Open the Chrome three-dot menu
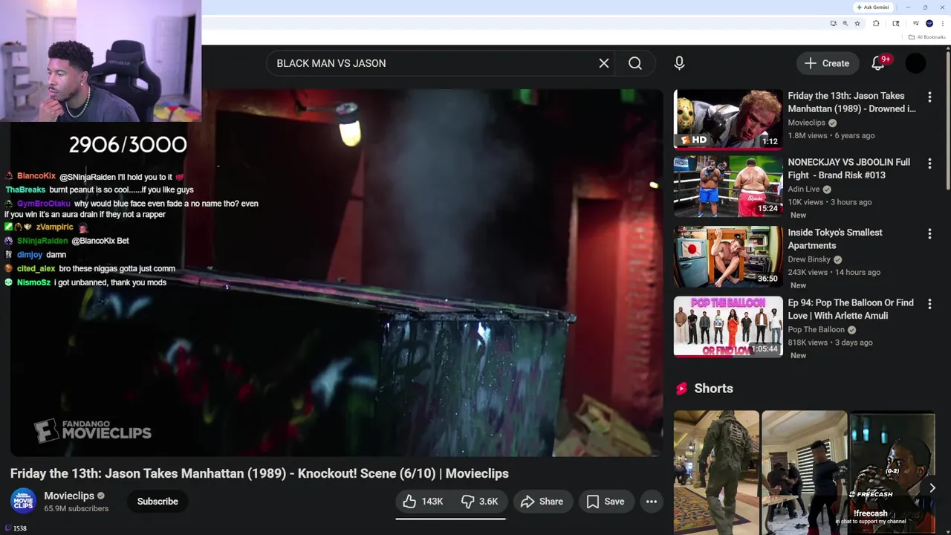Image resolution: width=951 pixels, height=535 pixels. click(x=942, y=23)
